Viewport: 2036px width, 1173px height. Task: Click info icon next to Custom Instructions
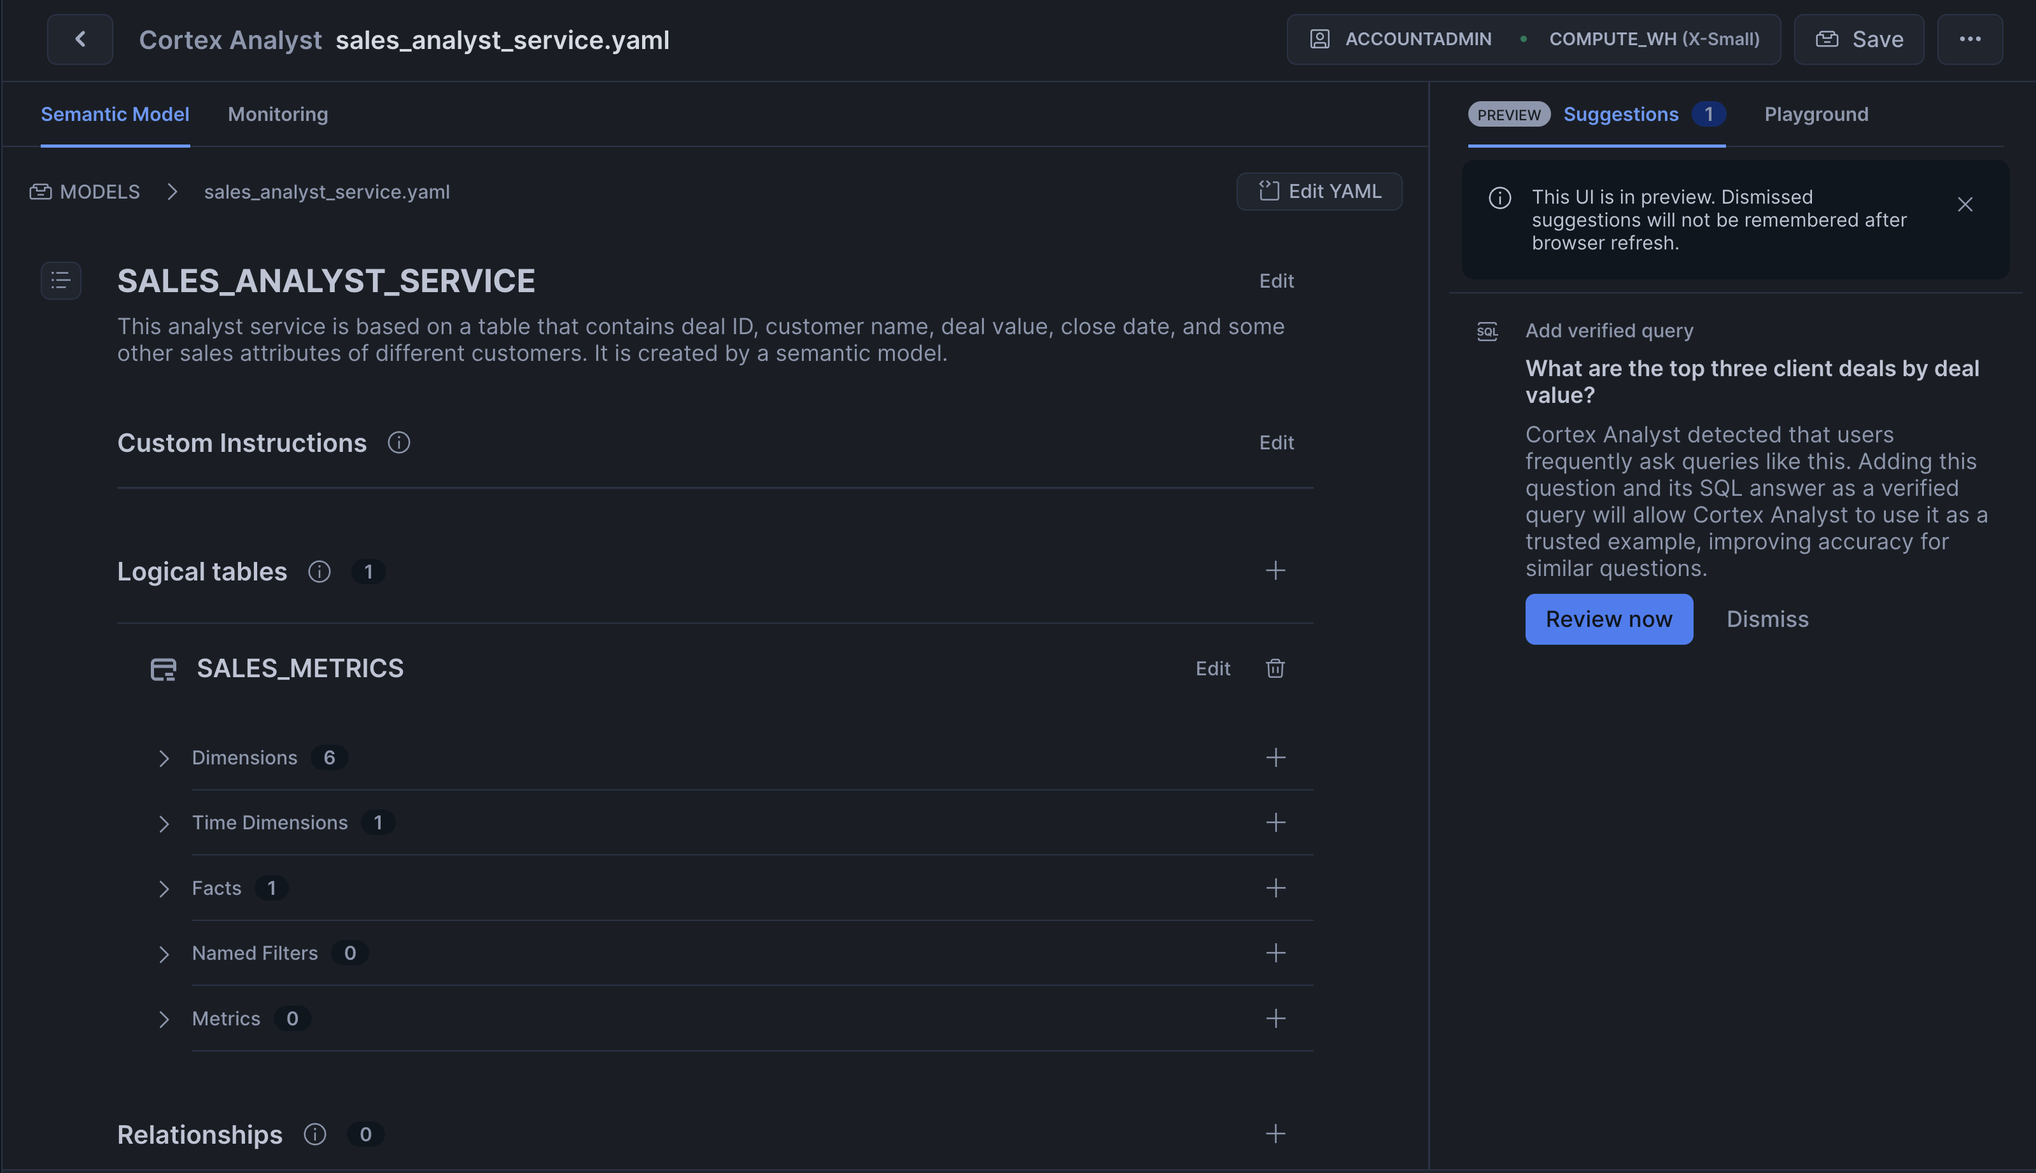pos(398,443)
